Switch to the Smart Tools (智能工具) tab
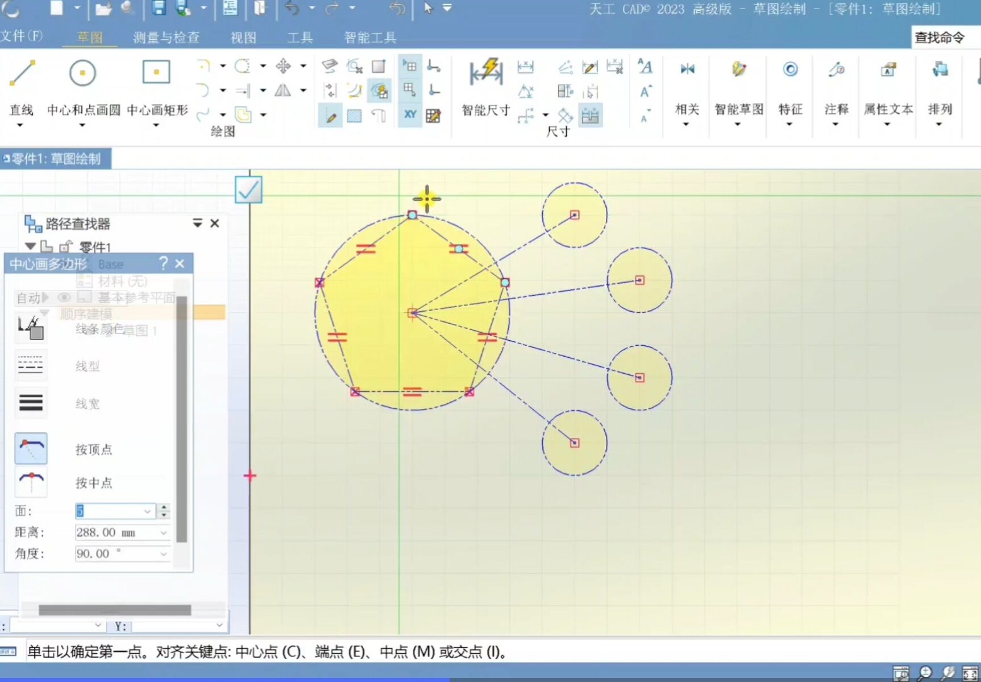The height and width of the screenshot is (682, 981). 370,38
